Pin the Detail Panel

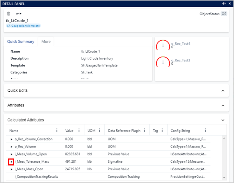point(224,3)
